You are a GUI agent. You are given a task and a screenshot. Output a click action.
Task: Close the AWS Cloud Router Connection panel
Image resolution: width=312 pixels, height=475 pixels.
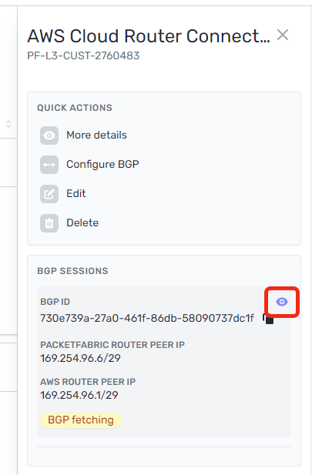coord(283,35)
